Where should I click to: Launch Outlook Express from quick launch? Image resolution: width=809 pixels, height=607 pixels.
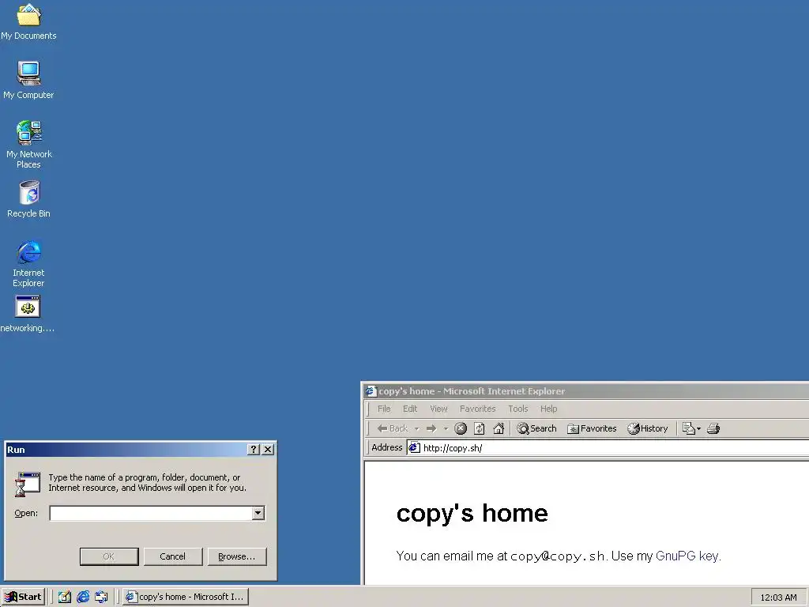[x=102, y=597]
